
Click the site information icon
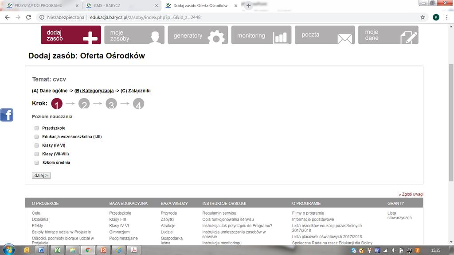tap(42, 17)
